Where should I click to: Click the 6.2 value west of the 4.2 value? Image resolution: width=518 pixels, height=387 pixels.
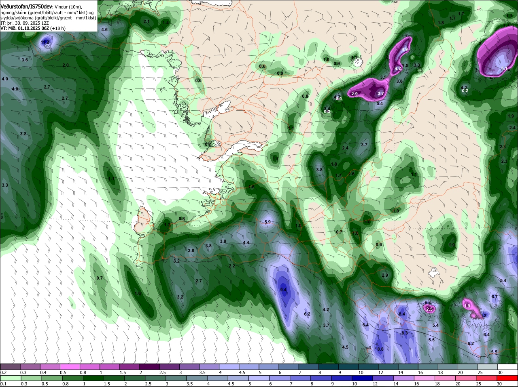(x=307, y=314)
